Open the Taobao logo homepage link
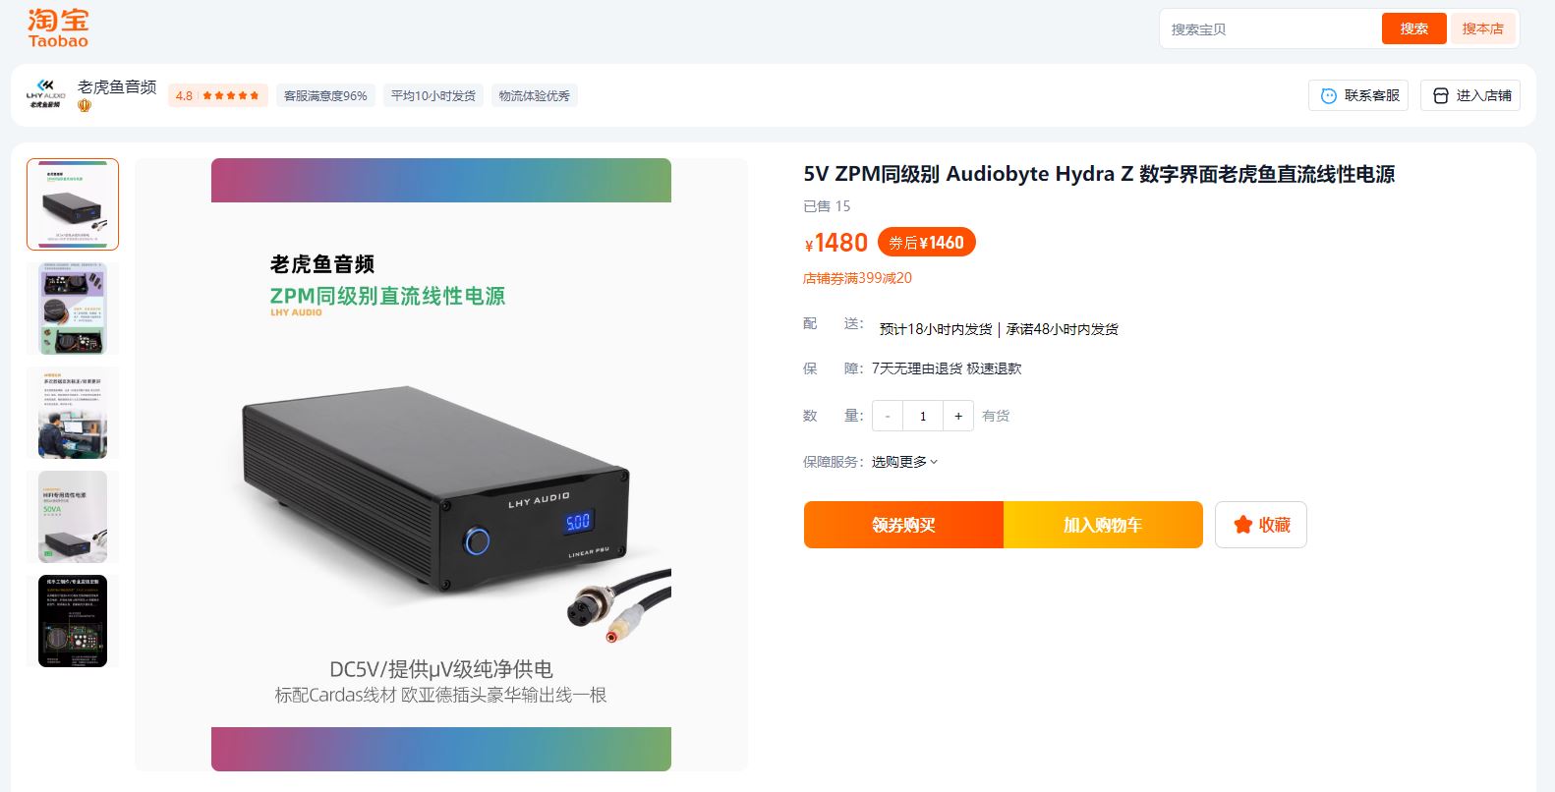This screenshot has width=1555, height=792. [x=58, y=28]
